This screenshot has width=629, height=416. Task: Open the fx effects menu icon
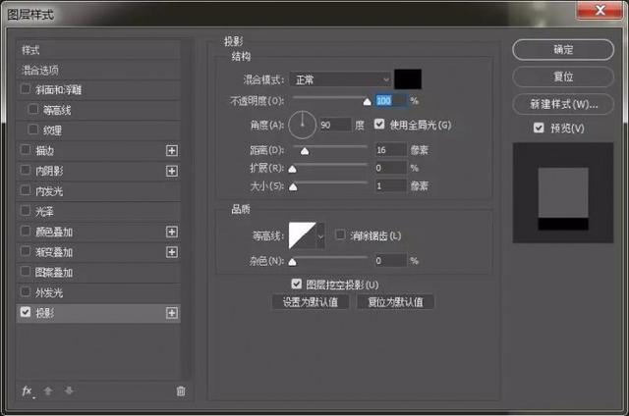(x=28, y=390)
